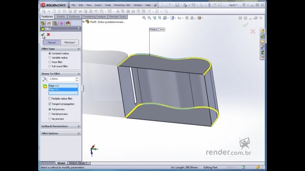The image size is (305, 171).
Task: Open the File Explorer task pane icon
Action: tap(263, 41)
